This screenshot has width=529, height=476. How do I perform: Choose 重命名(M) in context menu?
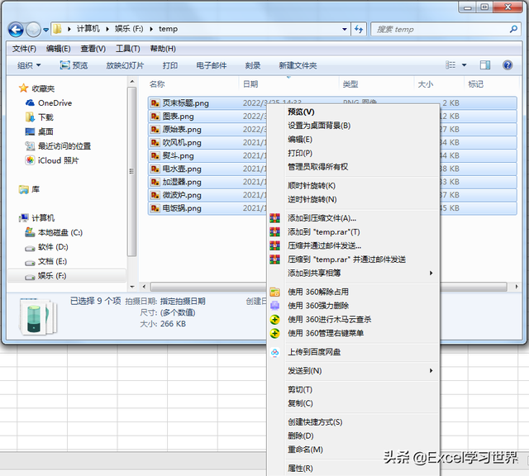(305, 450)
